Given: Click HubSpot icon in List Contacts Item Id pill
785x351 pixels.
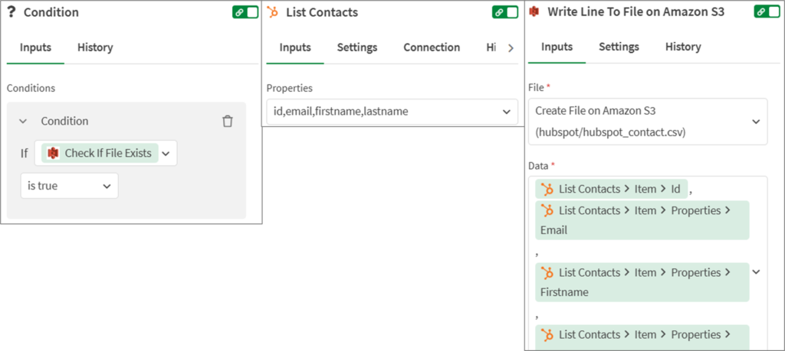Looking at the screenshot, I should pyautogui.click(x=547, y=189).
